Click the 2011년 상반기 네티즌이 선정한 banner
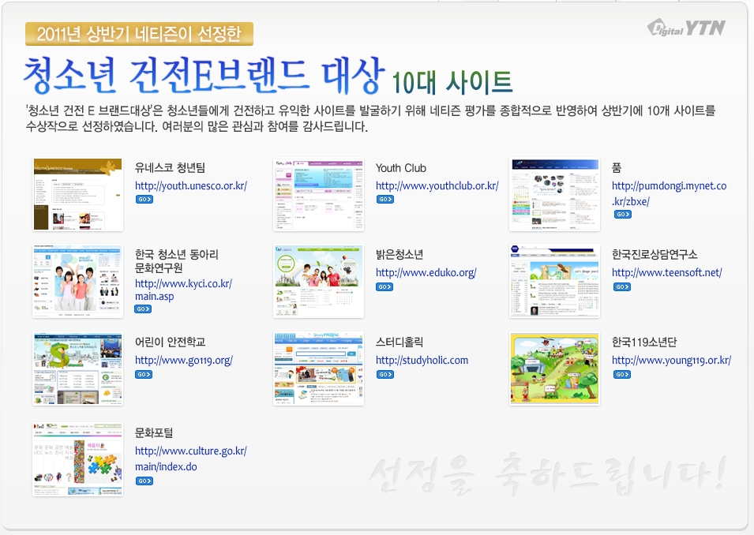The image size is (754, 535). click(139, 34)
